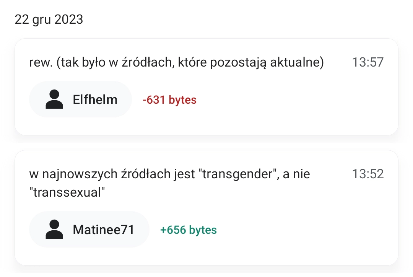Select the 13:52 timestamp
The height and width of the screenshot is (277, 413).
(x=367, y=174)
